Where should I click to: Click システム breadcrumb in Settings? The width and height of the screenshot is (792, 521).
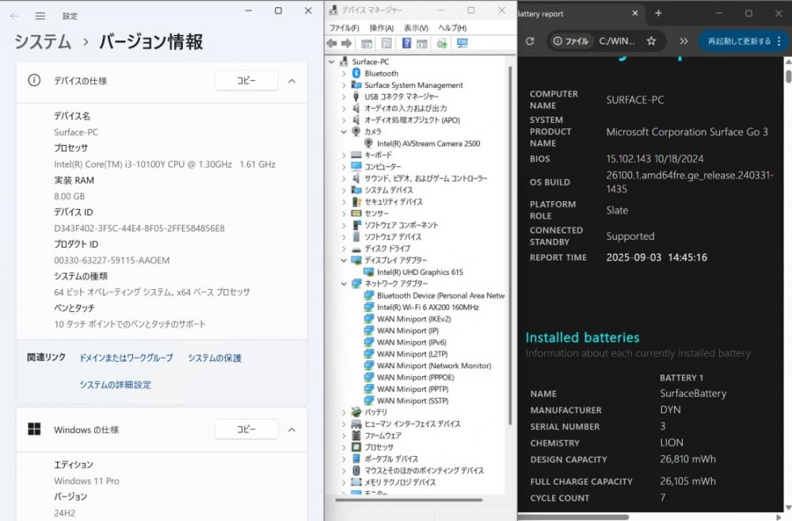[43, 41]
